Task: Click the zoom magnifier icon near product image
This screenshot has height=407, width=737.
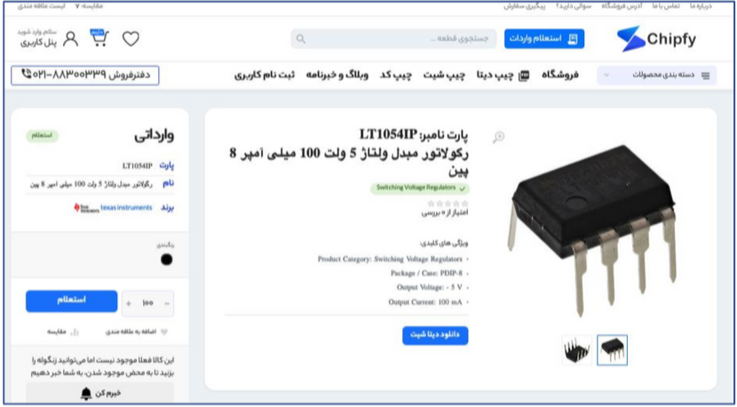Action: pos(498,138)
